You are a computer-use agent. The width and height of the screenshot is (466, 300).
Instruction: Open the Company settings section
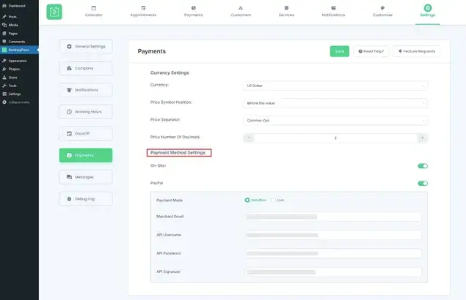[x=86, y=68]
